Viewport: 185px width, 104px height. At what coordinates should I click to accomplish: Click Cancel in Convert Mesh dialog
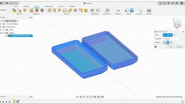[180, 47]
